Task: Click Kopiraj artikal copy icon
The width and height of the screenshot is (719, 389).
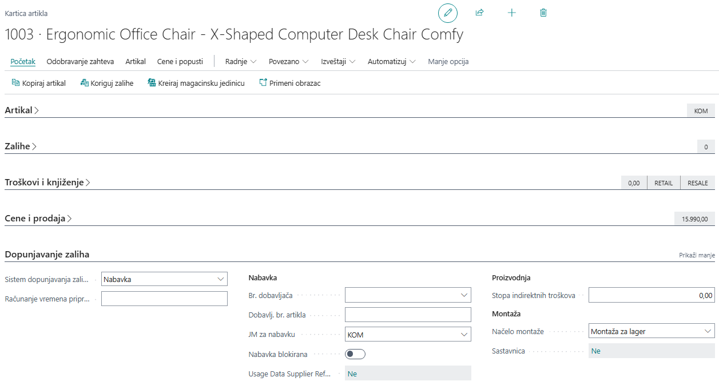Action: click(x=15, y=83)
